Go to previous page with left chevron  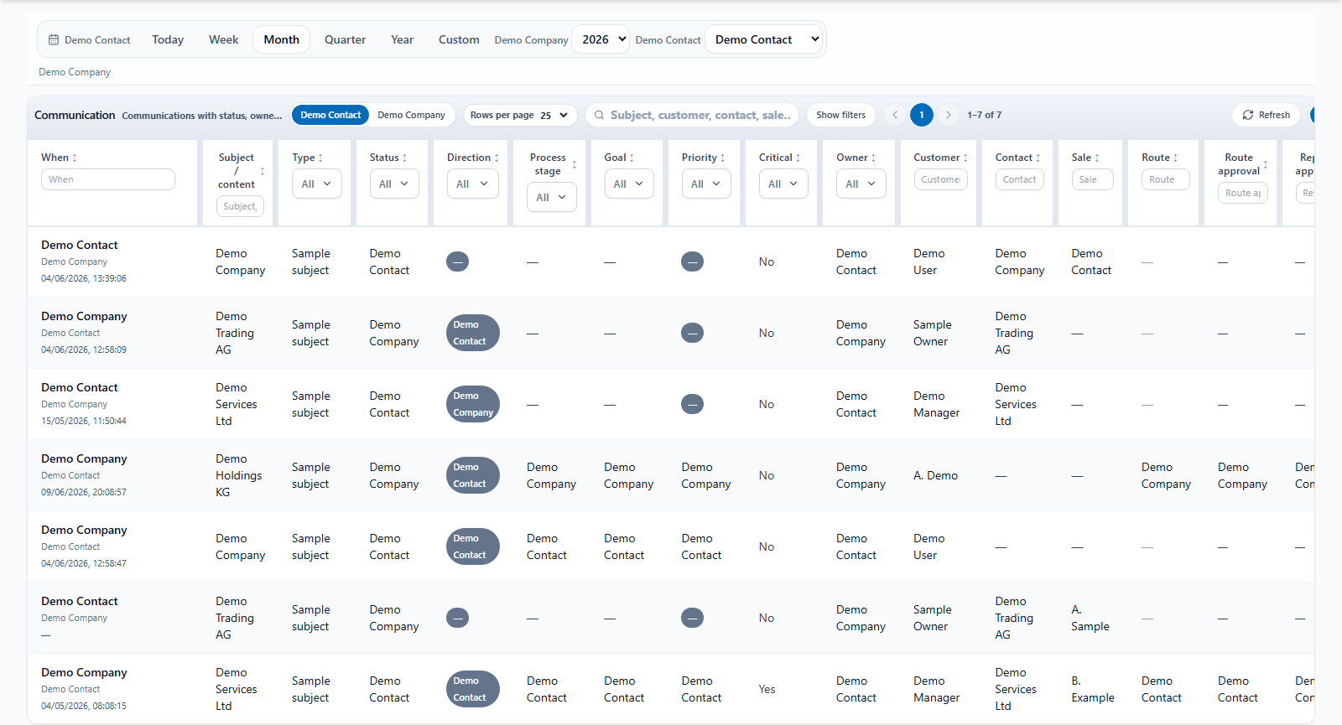(895, 115)
